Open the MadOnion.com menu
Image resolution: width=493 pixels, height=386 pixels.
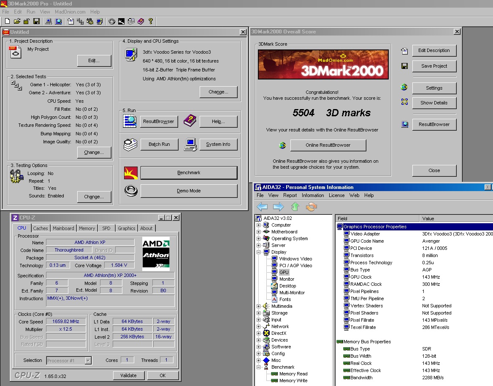pyautogui.click(x=70, y=12)
